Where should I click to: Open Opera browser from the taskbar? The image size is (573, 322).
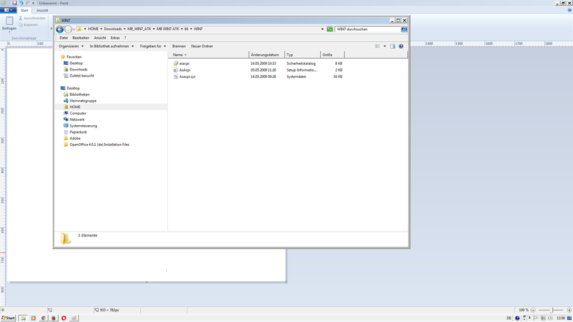coord(64,318)
